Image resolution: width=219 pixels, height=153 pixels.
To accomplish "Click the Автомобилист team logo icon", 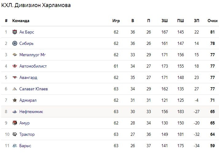I will (15, 66).
